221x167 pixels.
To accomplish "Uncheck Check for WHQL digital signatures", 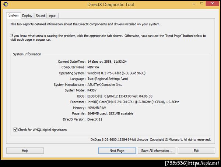I will click(x=15, y=130).
